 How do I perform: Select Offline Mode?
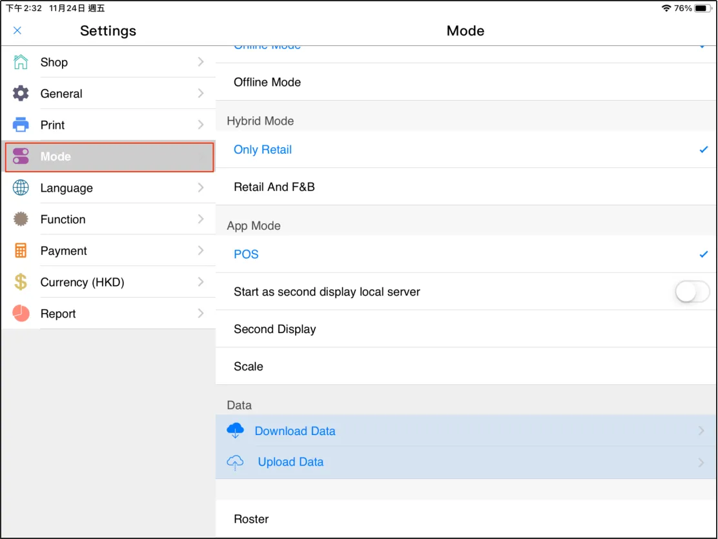pos(267,82)
